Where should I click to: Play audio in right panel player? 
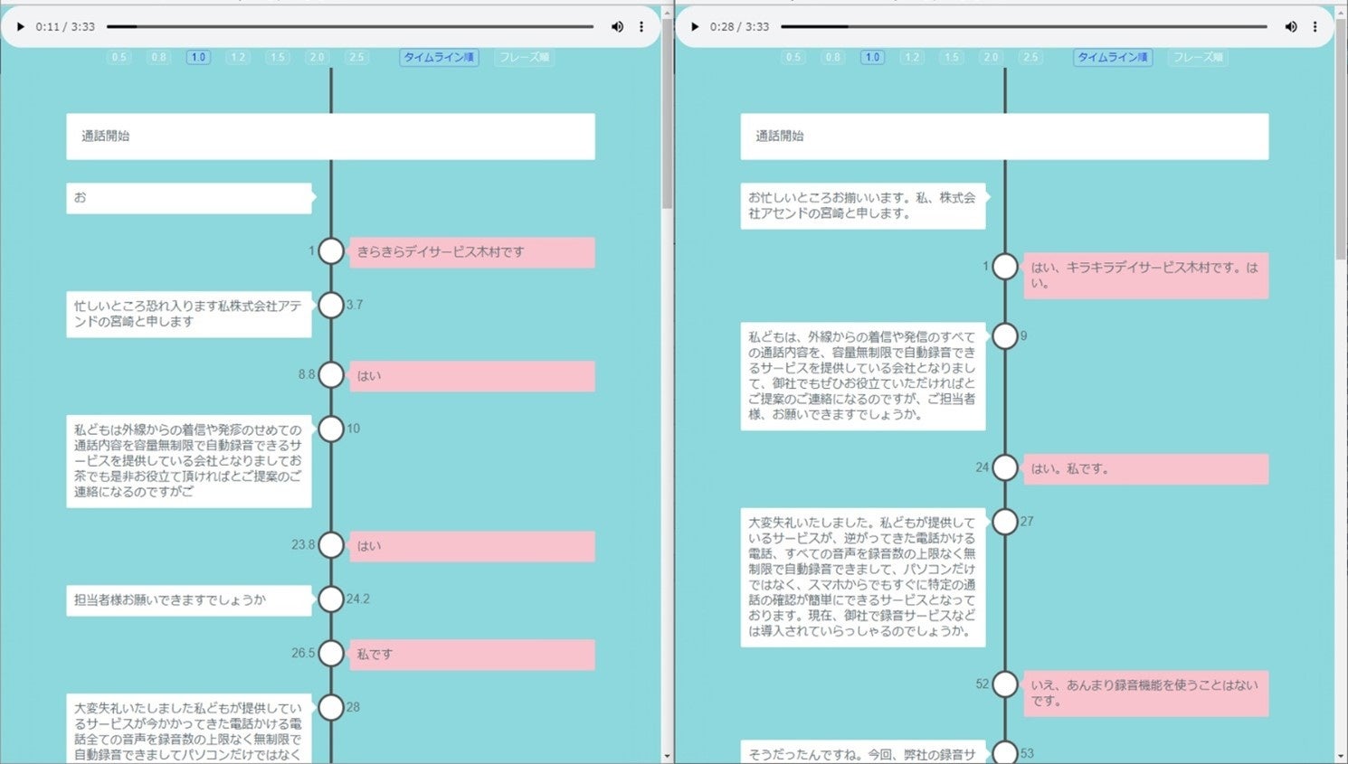tap(694, 27)
